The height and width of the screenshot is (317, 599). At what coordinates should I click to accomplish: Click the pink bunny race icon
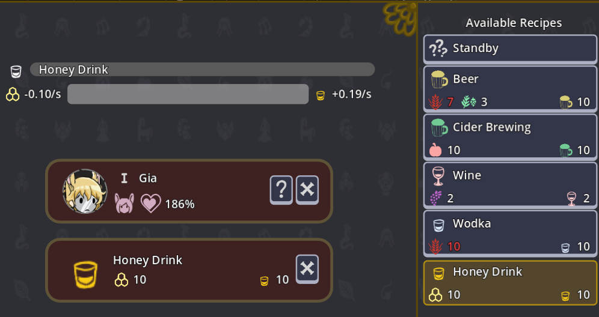tap(124, 204)
